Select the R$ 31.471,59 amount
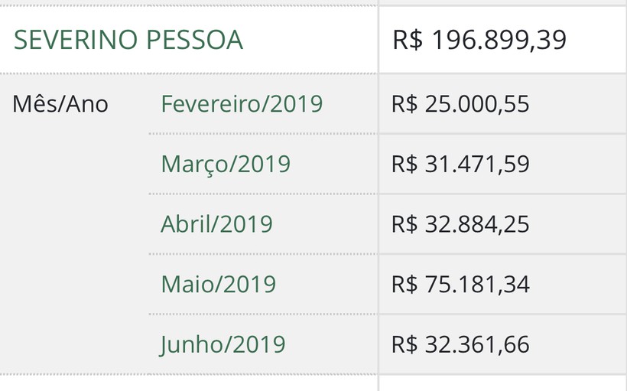Screen dimensions: 627x391 click(460, 164)
